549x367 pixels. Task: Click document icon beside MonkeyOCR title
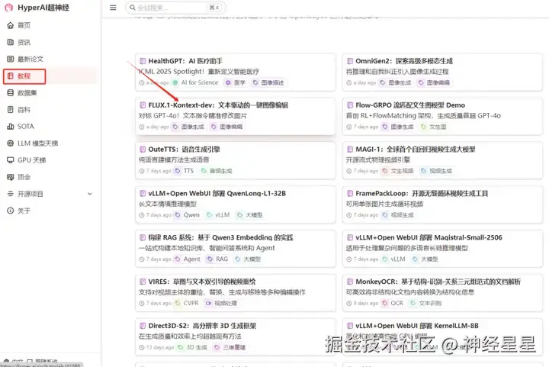350,282
